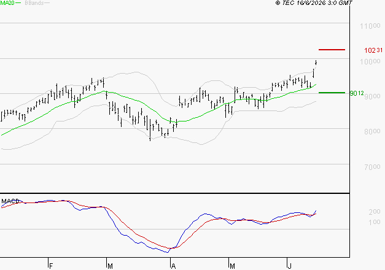Click the 11000 price axis label
The width and height of the screenshot is (385, 270).
pyautogui.click(x=370, y=26)
